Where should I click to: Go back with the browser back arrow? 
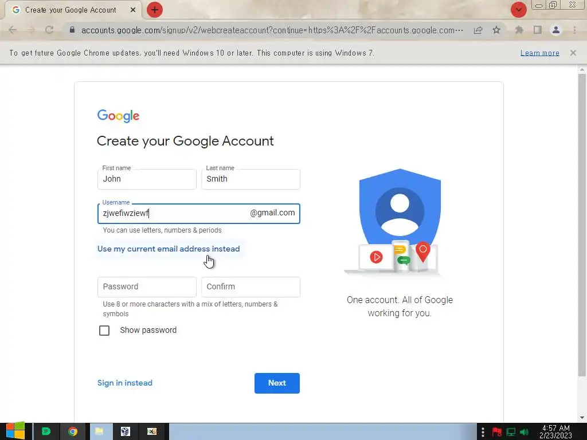click(x=13, y=30)
